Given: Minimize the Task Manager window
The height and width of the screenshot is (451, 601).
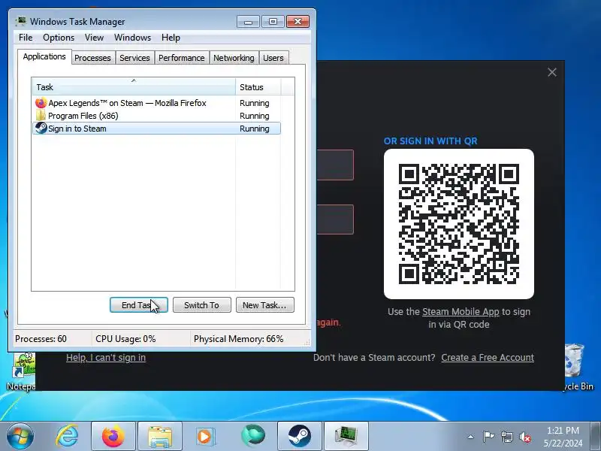Looking at the screenshot, I should (248, 22).
